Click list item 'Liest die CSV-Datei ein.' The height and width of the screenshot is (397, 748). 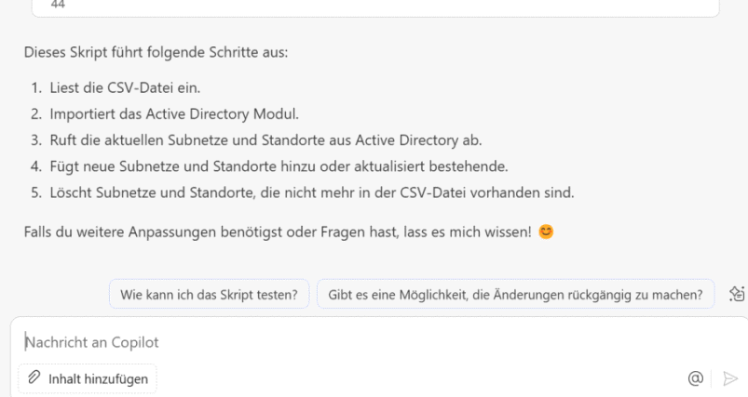[125, 88]
